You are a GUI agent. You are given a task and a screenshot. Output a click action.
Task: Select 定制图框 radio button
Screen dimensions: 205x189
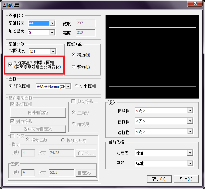[x=76, y=86]
